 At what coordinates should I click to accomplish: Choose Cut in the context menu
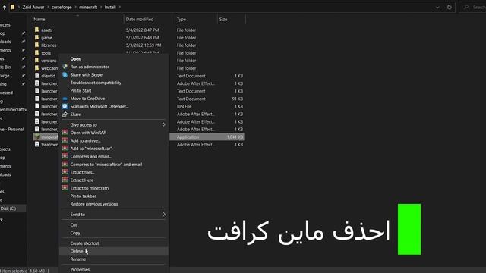click(74, 225)
